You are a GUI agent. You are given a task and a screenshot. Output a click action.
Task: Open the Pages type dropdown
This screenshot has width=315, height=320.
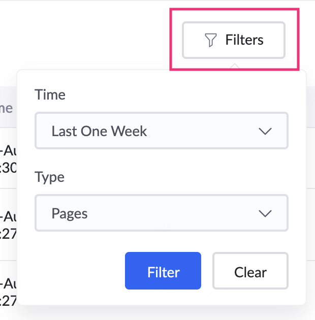(x=162, y=213)
